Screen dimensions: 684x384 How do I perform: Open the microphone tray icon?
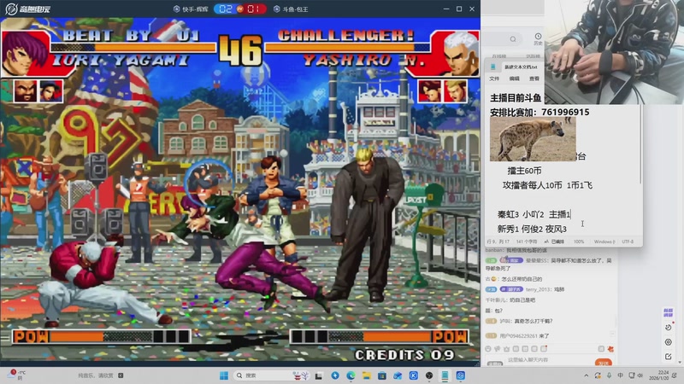[x=609, y=375]
